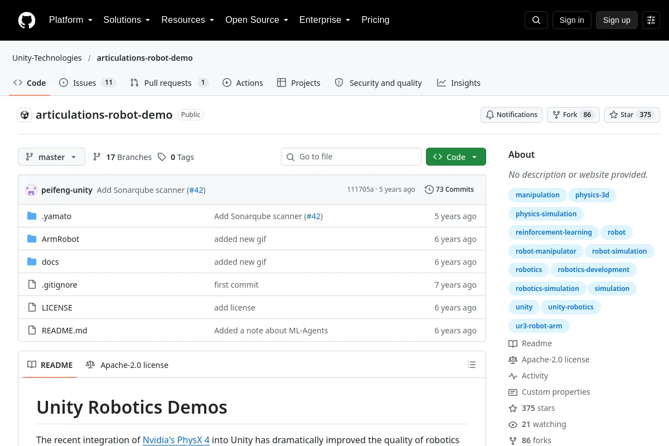Open the simulation topic tag
The width and height of the screenshot is (669, 446).
click(x=612, y=289)
